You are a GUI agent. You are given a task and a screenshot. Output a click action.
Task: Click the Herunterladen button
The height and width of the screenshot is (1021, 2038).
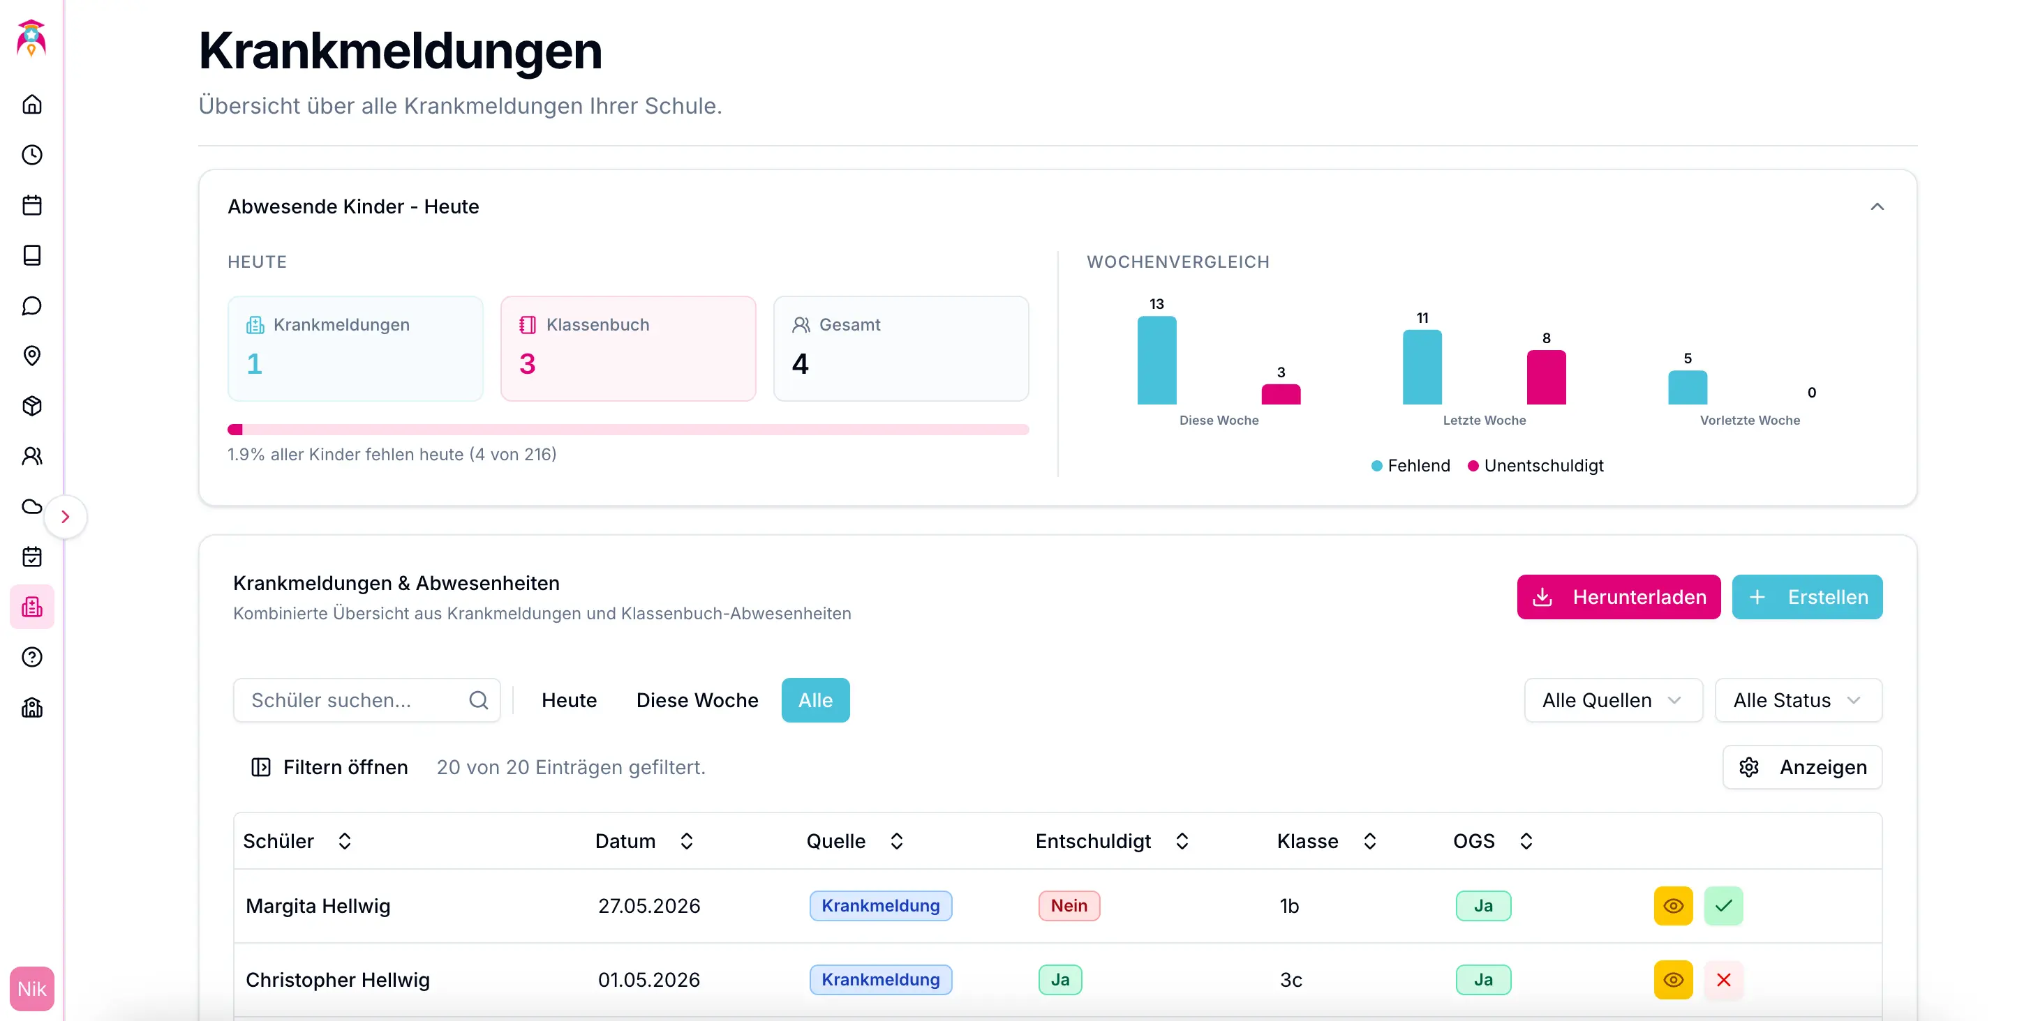[x=1618, y=597]
